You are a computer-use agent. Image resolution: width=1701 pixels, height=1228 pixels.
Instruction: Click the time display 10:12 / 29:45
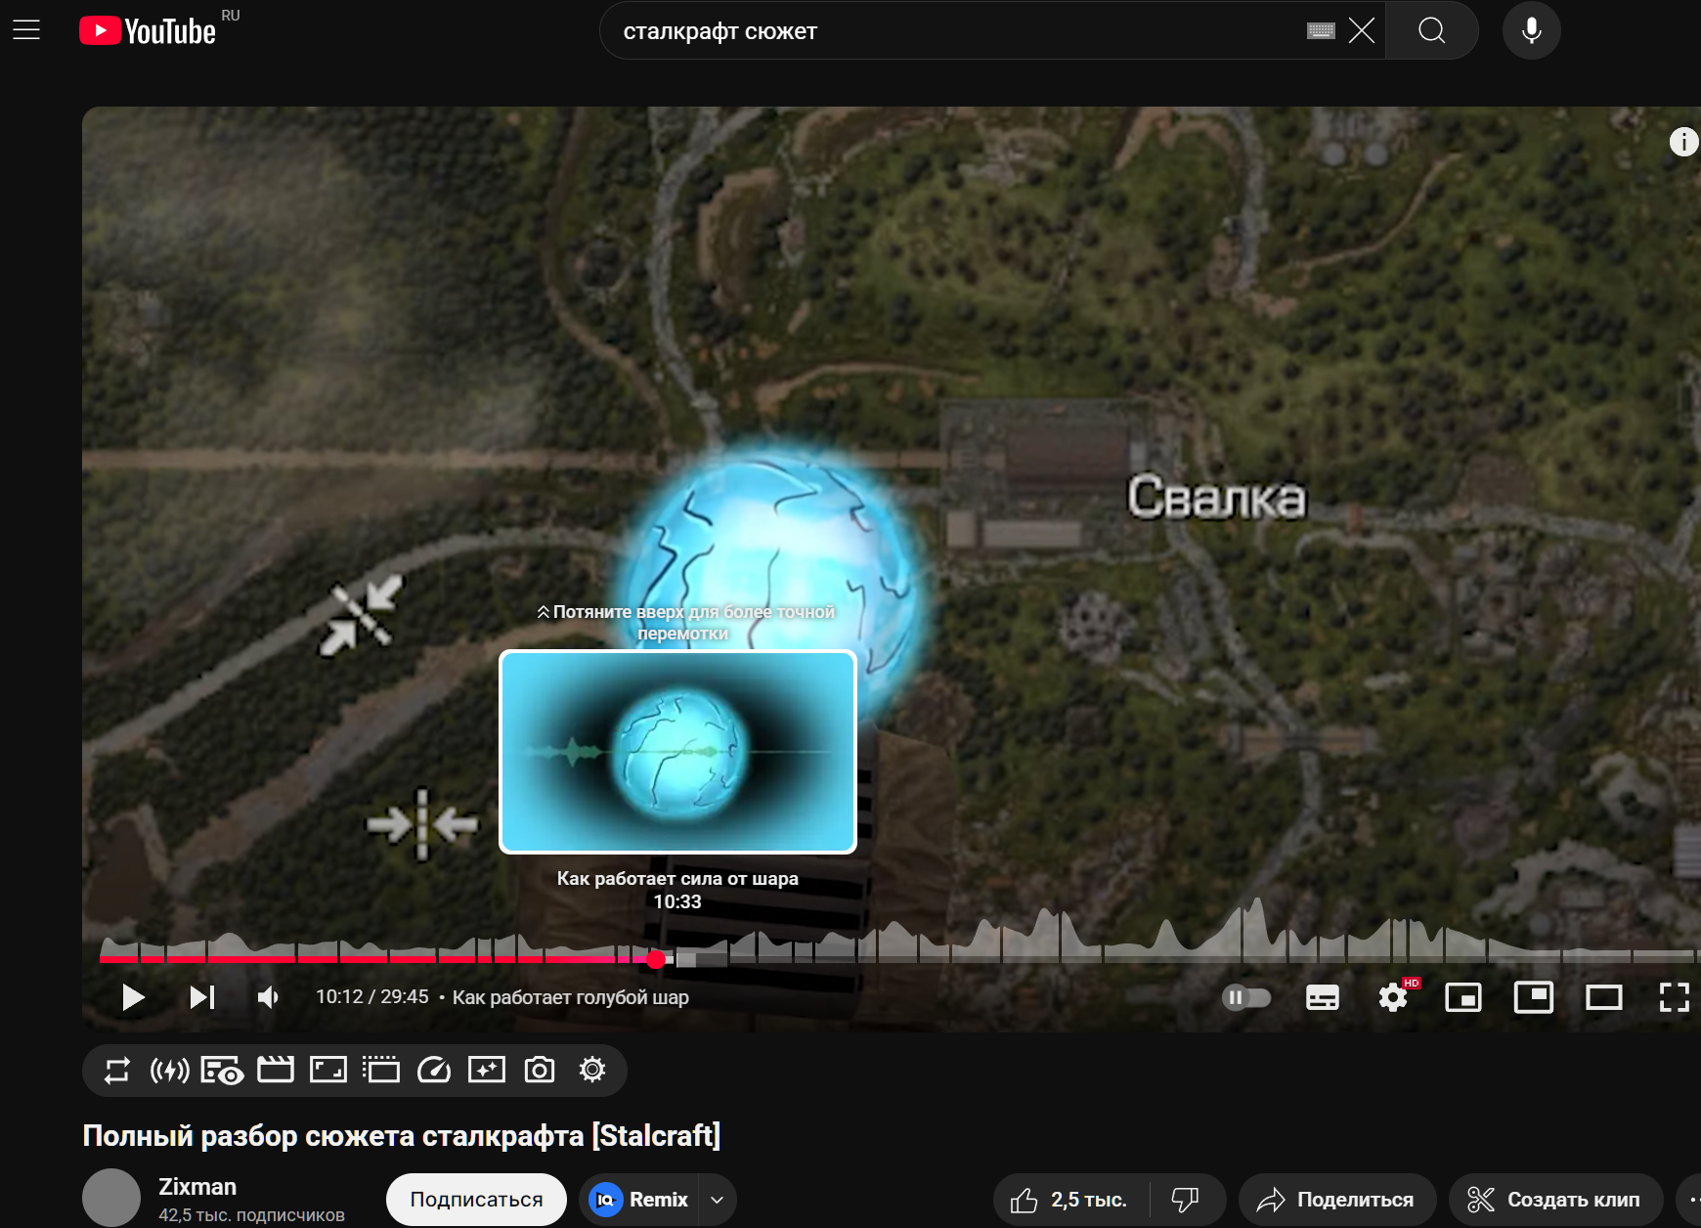(371, 997)
